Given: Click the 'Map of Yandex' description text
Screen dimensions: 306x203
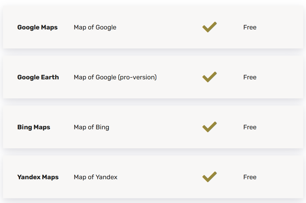Looking at the screenshot, I should (x=96, y=177).
